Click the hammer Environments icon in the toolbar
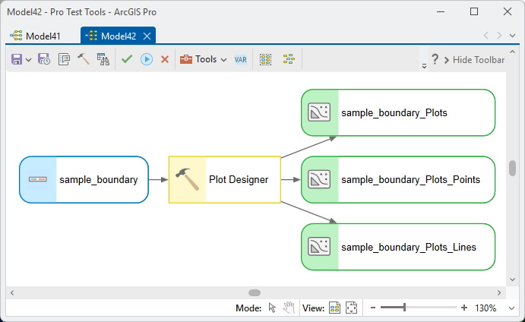Viewport: 525px width, 322px height. point(84,59)
